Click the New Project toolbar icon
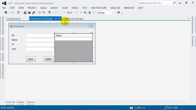 [18, 13]
